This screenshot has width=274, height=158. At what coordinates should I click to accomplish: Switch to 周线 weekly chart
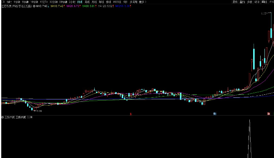click(x=87, y=2)
